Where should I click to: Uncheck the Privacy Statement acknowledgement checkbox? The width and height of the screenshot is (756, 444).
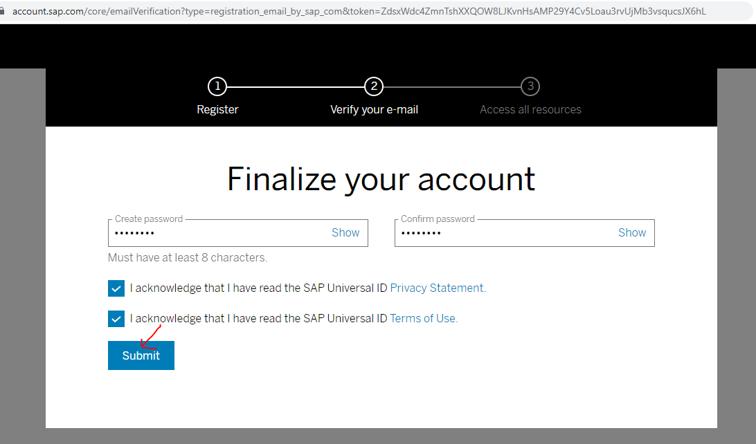click(116, 288)
